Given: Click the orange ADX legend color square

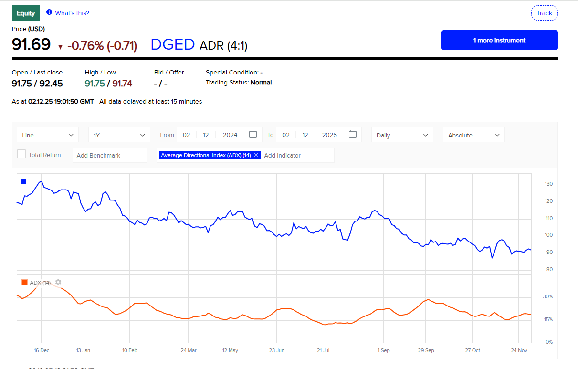Looking at the screenshot, I should click(x=24, y=282).
